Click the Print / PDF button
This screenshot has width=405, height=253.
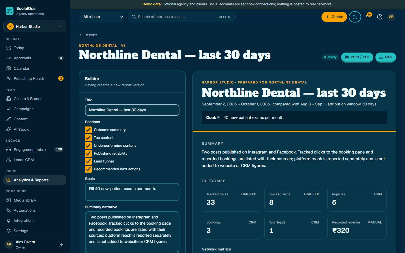357,57
